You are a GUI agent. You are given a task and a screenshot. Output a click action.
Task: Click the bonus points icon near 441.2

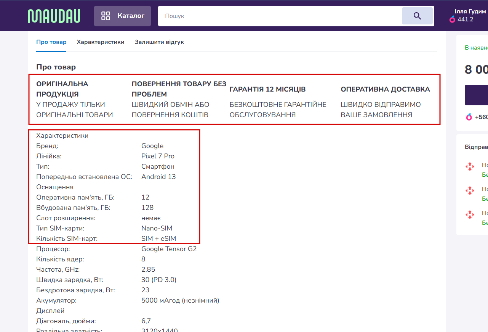[x=453, y=19]
